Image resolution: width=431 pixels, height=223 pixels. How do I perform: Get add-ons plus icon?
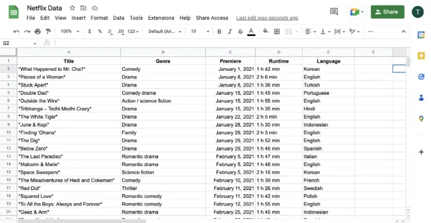(x=421, y=152)
